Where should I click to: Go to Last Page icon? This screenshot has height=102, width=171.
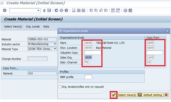pyautogui.click(x=106, y=11)
